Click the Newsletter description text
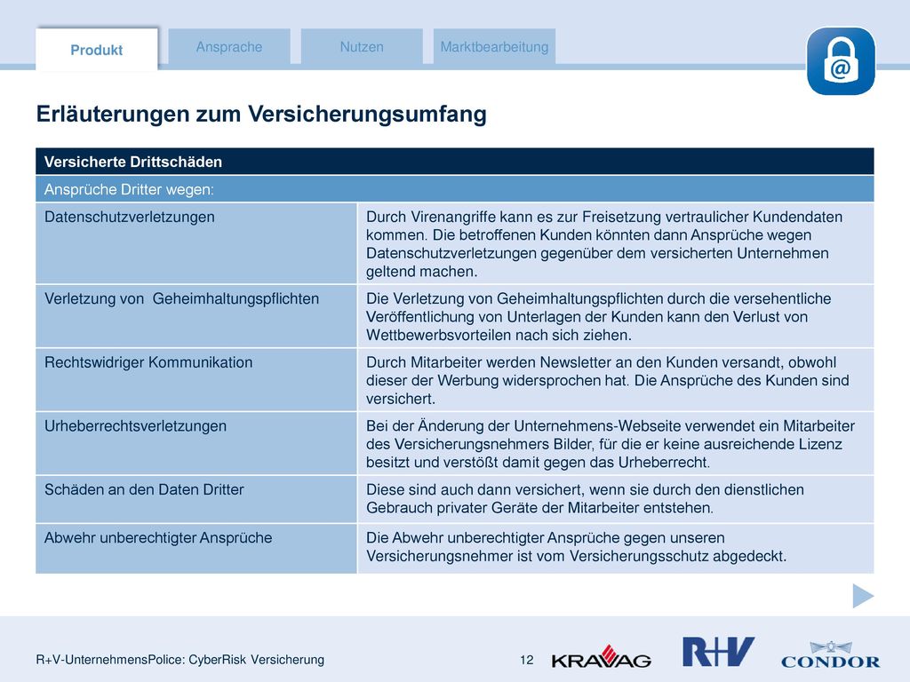Image resolution: width=910 pixels, height=682 pixels. pos(607,380)
